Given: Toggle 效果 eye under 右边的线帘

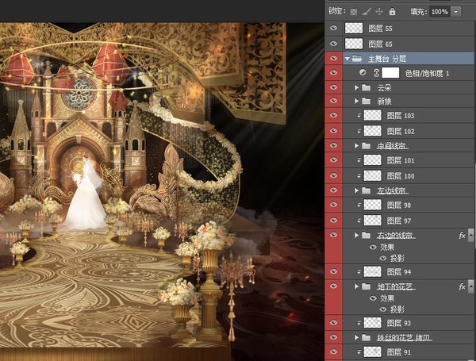Looking at the screenshot, I should (x=373, y=247).
